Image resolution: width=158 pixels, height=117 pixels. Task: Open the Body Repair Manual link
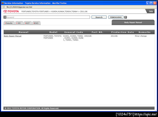[13, 36]
